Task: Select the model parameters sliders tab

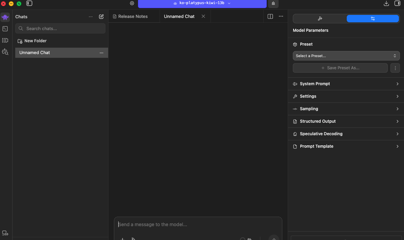Action: tap(372, 19)
